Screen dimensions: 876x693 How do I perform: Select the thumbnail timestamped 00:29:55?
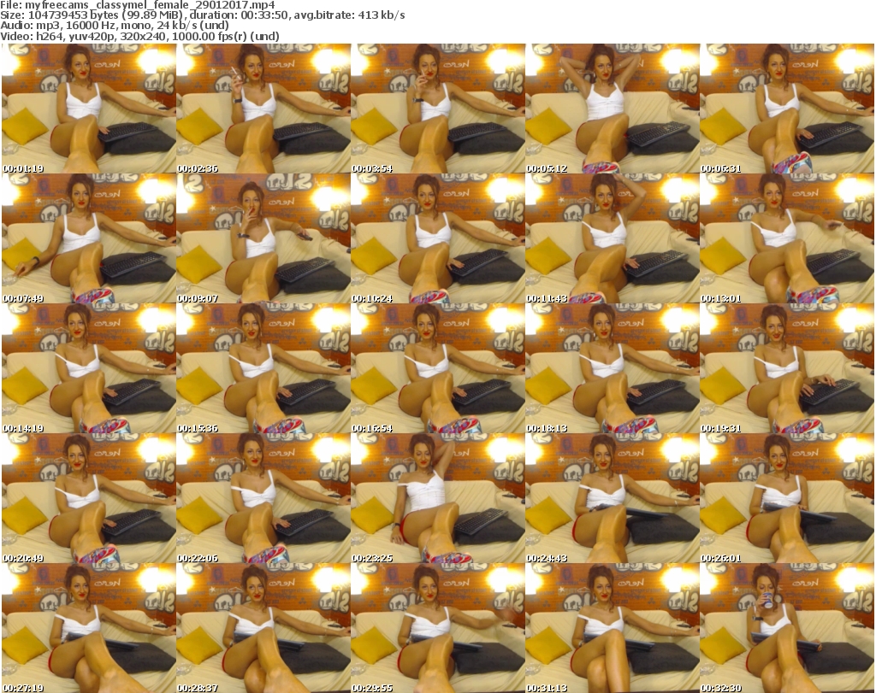(438, 628)
